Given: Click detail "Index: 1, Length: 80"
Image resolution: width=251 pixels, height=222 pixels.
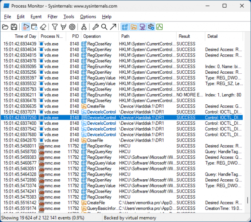Looking at the screenshot, I should click(223, 95).
